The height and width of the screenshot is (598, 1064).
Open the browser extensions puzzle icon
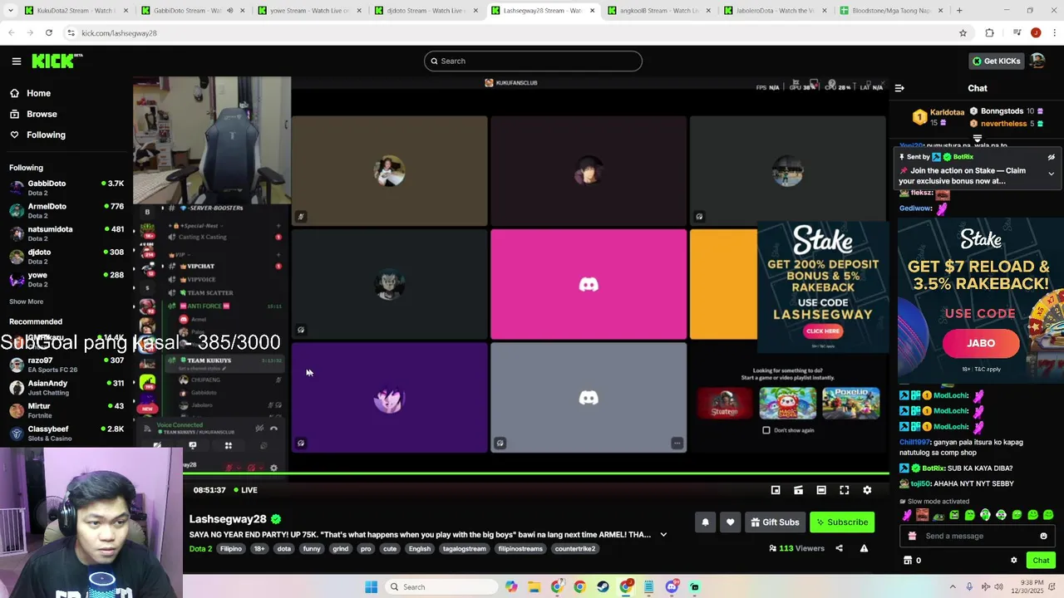(989, 33)
